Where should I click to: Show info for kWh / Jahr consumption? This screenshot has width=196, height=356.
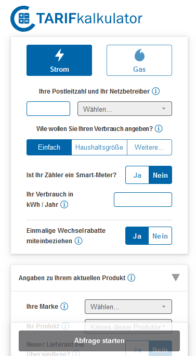pyautogui.click(x=64, y=205)
